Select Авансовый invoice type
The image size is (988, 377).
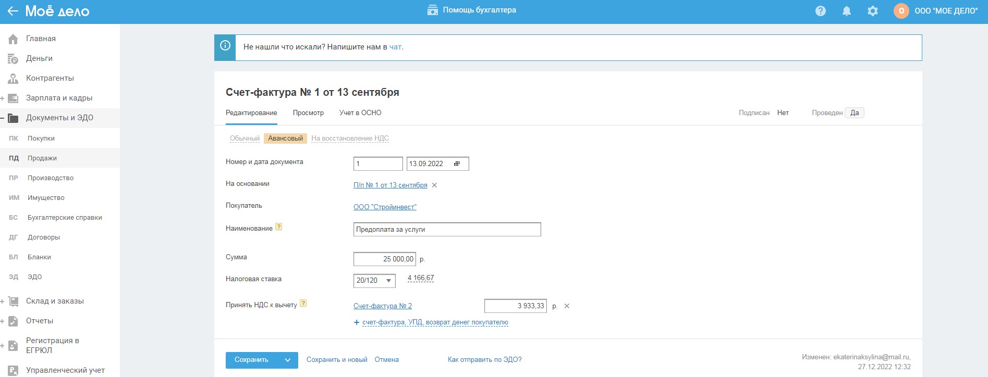[285, 139]
